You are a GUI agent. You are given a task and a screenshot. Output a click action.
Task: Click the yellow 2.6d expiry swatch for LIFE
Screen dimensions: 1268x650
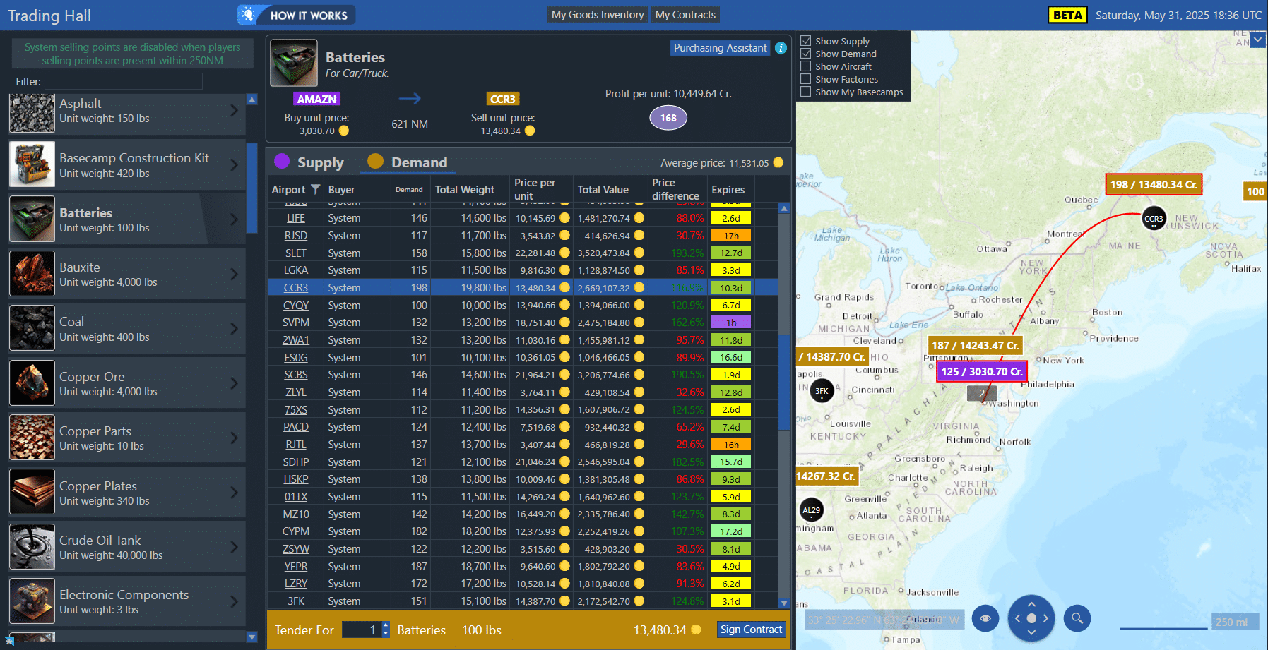coord(731,218)
